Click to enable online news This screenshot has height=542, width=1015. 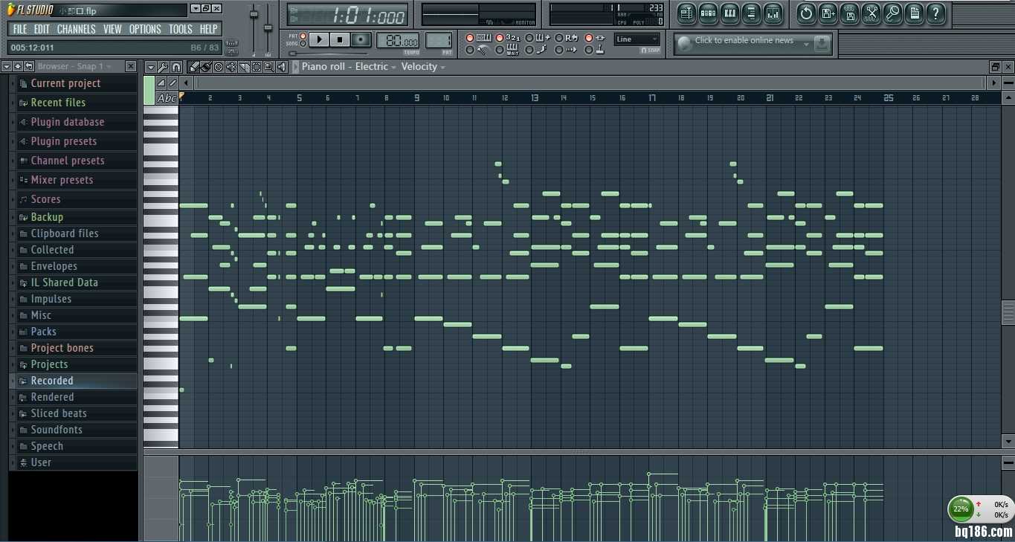(744, 40)
